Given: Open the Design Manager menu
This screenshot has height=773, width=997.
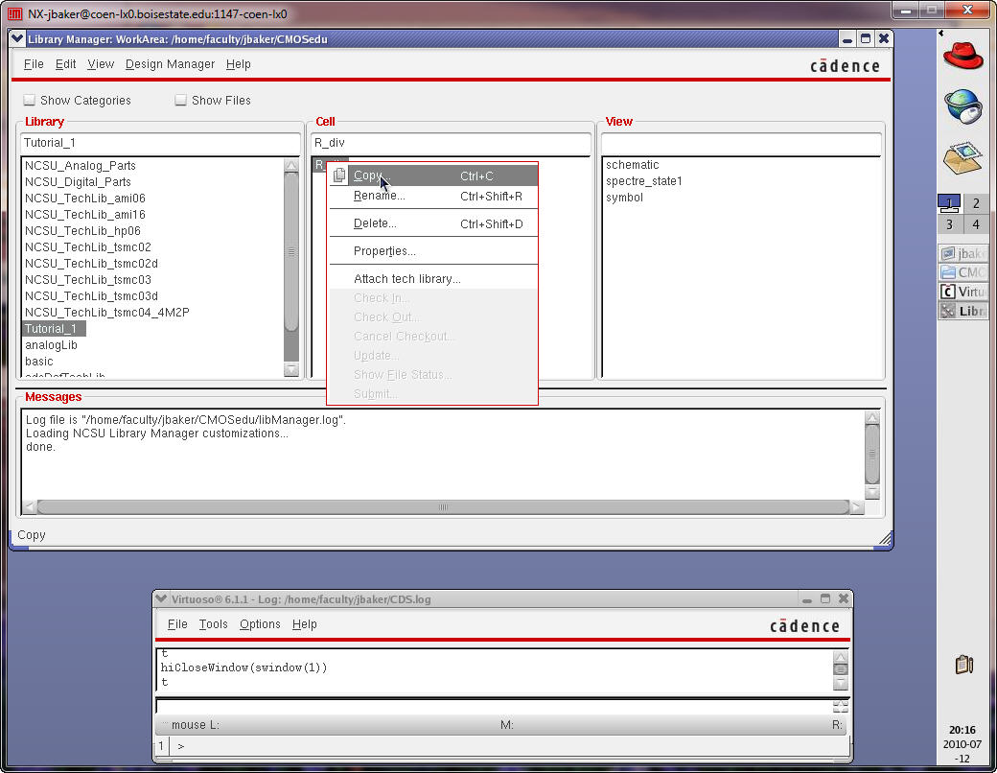Looking at the screenshot, I should [170, 64].
